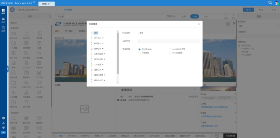
Task: Expand the 关于我们 tree node arrow
Action: (103, 38)
